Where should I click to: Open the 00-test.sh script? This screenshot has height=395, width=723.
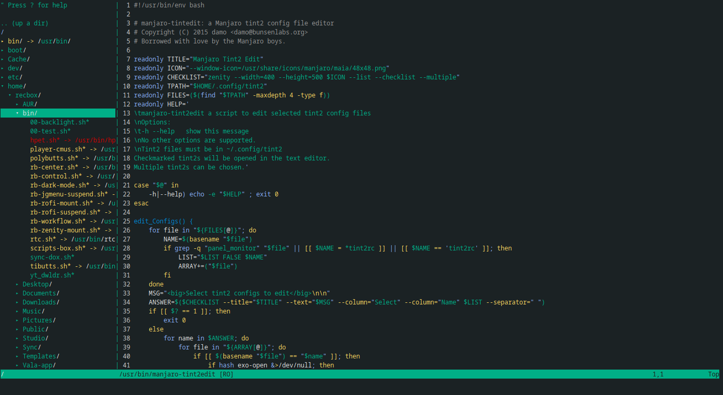pos(50,131)
